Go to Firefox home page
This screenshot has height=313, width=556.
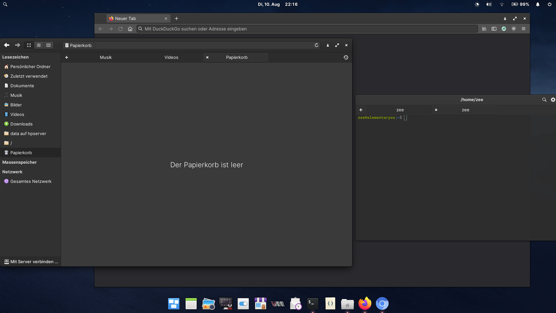(130, 29)
